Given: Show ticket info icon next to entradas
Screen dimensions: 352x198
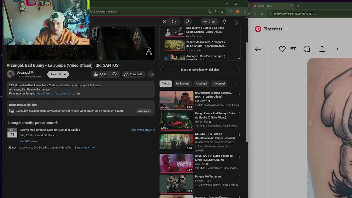Looking at the screenshot, I should coord(57,123).
